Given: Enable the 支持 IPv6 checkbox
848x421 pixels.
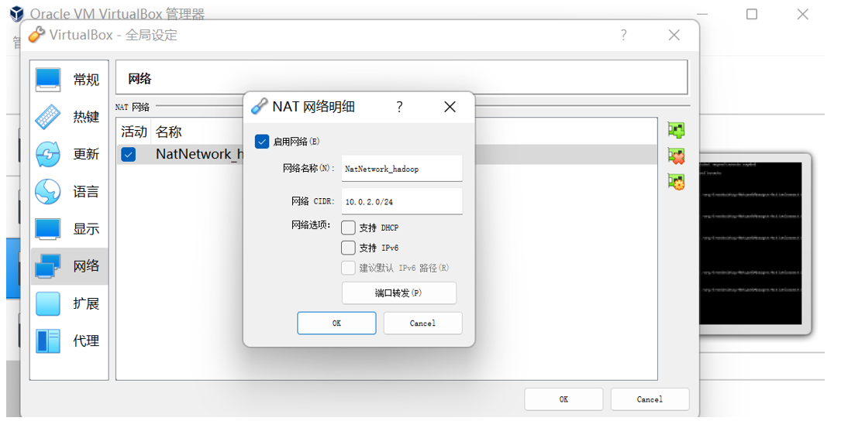Looking at the screenshot, I should pos(348,248).
